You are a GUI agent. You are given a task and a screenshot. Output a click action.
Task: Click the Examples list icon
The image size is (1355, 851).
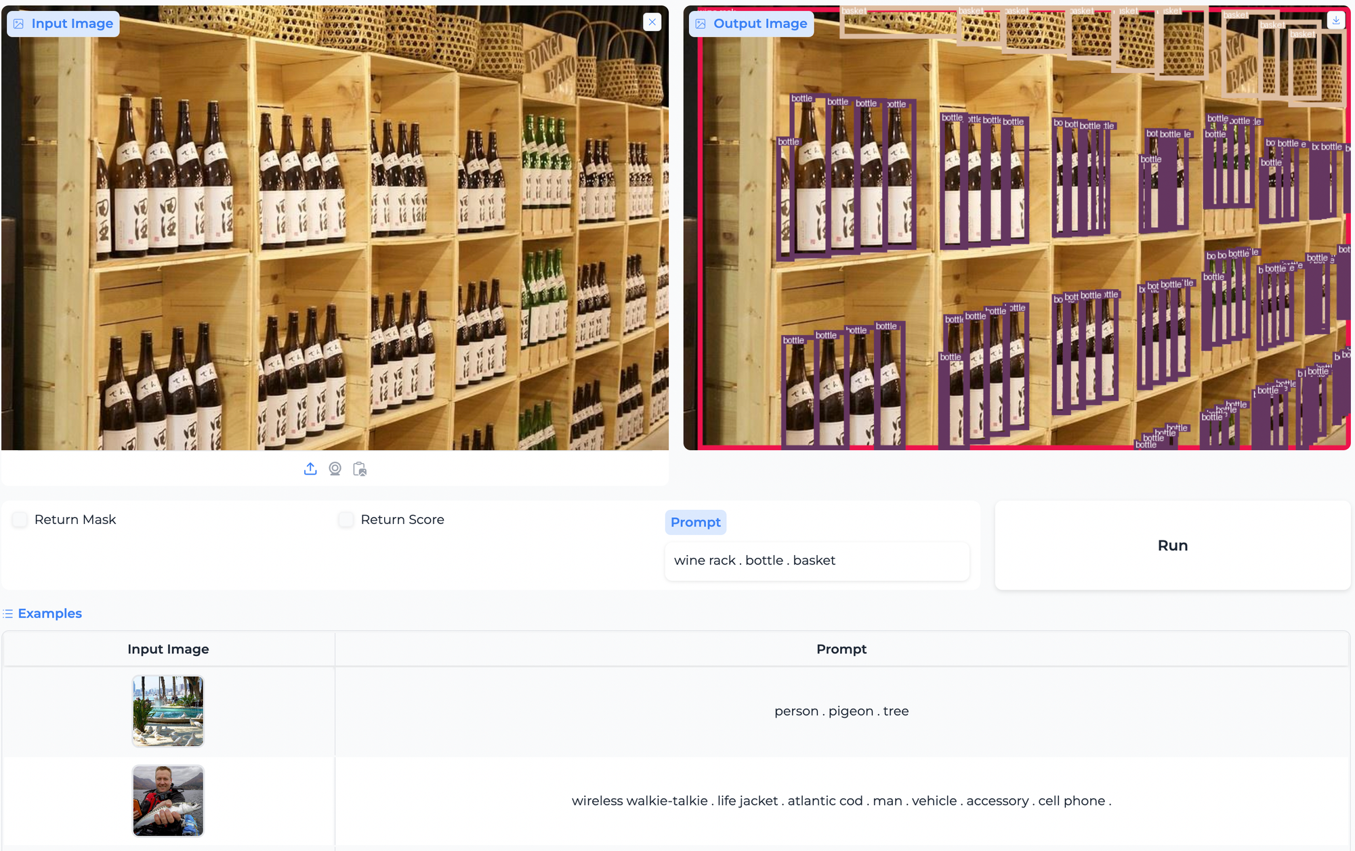click(x=8, y=613)
